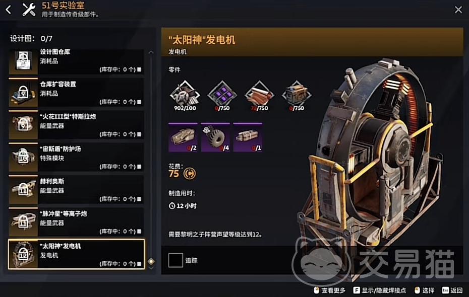Screen dimensions: 469x297
Task: Toggle stock indicator square on 赫利奥斯 row
Action: (139, 199)
